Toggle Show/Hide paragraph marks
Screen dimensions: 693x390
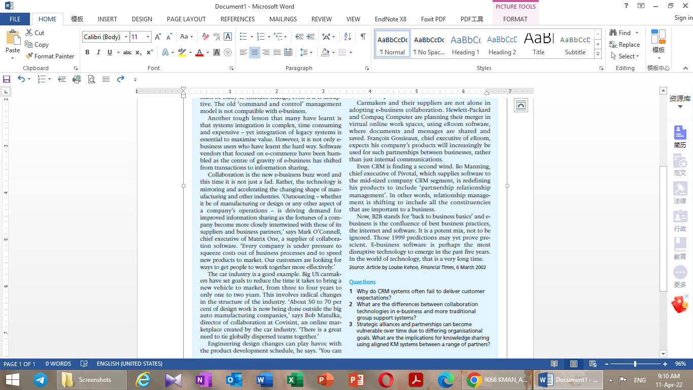click(x=362, y=36)
